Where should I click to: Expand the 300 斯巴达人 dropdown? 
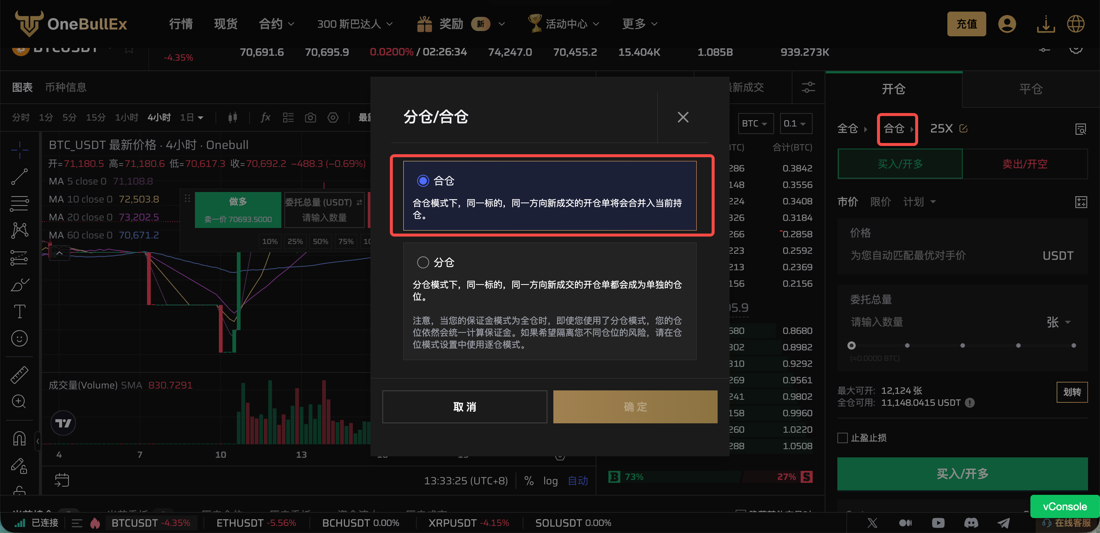pyautogui.click(x=354, y=24)
